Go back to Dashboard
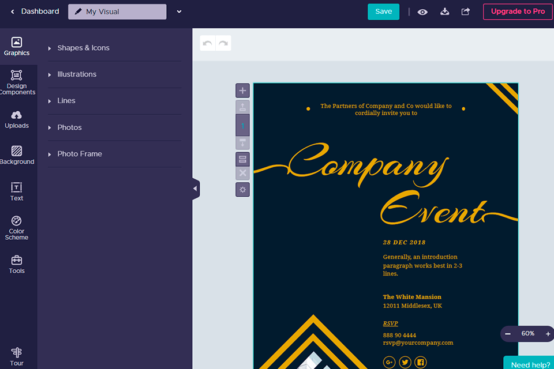This screenshot has width=554, height=369. click(x=35, y=12)
